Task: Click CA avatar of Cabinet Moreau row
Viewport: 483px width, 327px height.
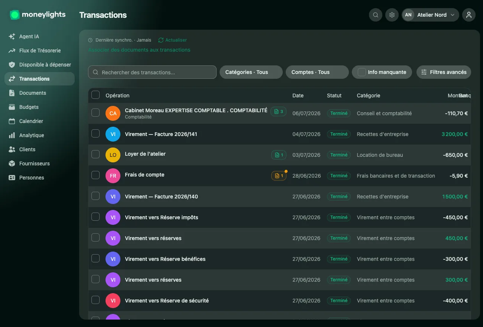Action: point(113,113)
